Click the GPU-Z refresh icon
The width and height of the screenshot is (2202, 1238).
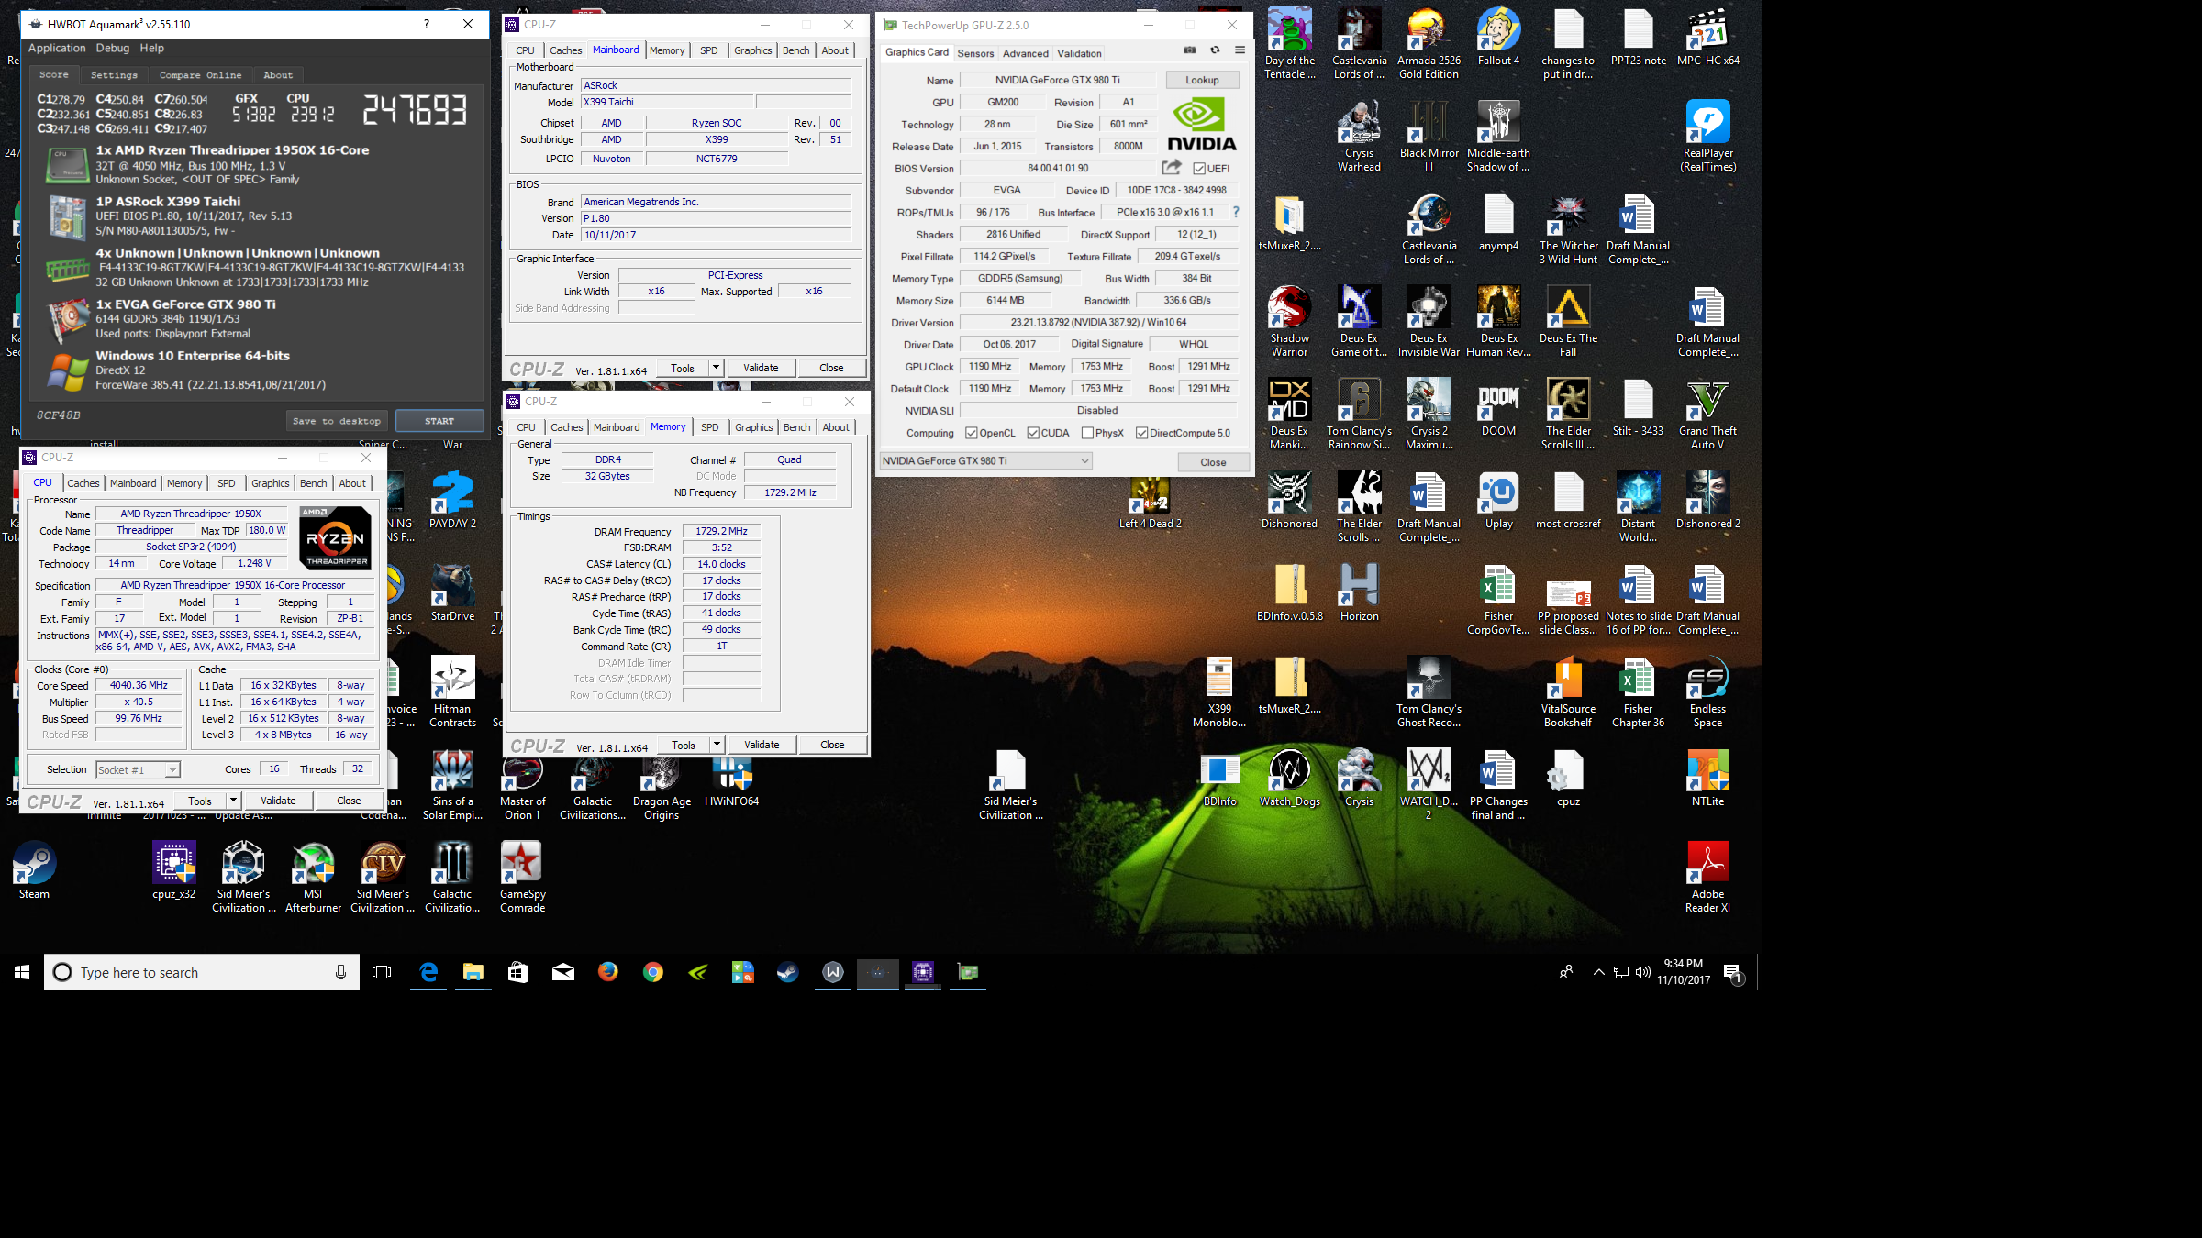(x=1215, y=50)
